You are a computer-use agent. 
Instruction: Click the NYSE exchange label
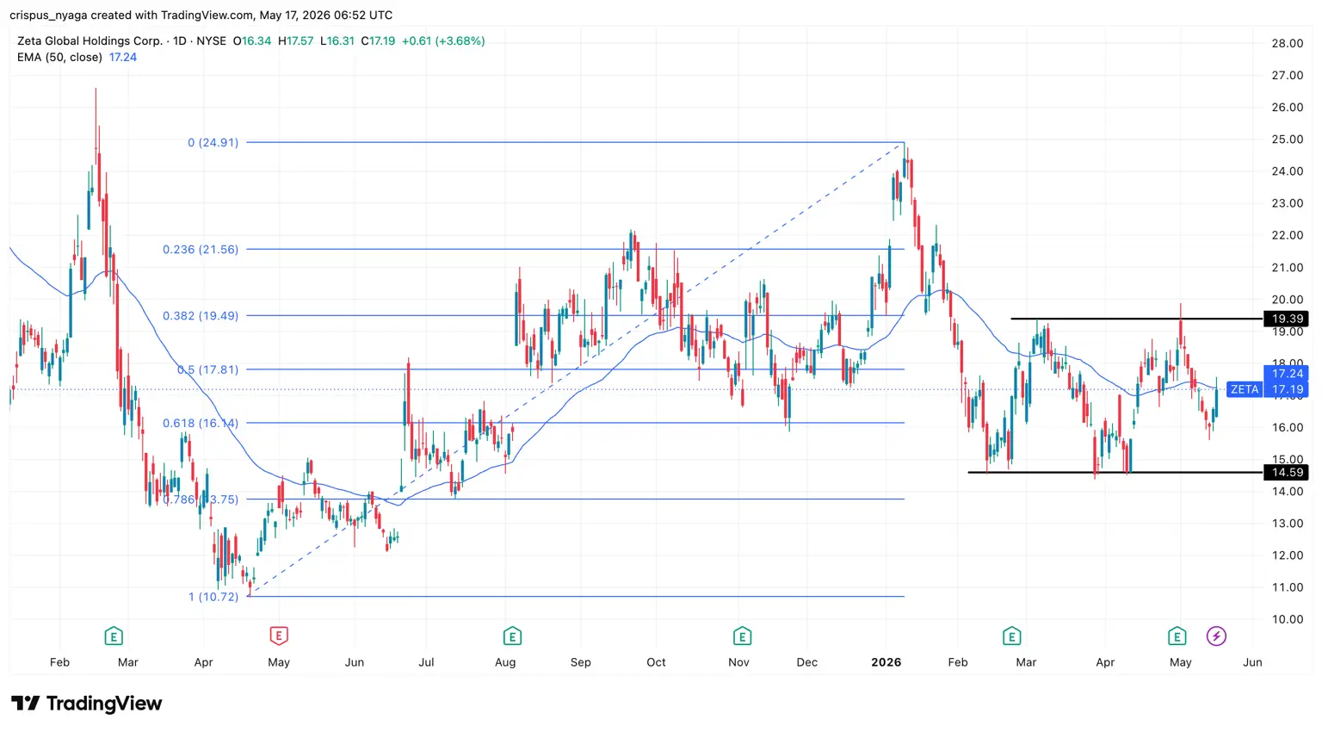click(212, 40)
